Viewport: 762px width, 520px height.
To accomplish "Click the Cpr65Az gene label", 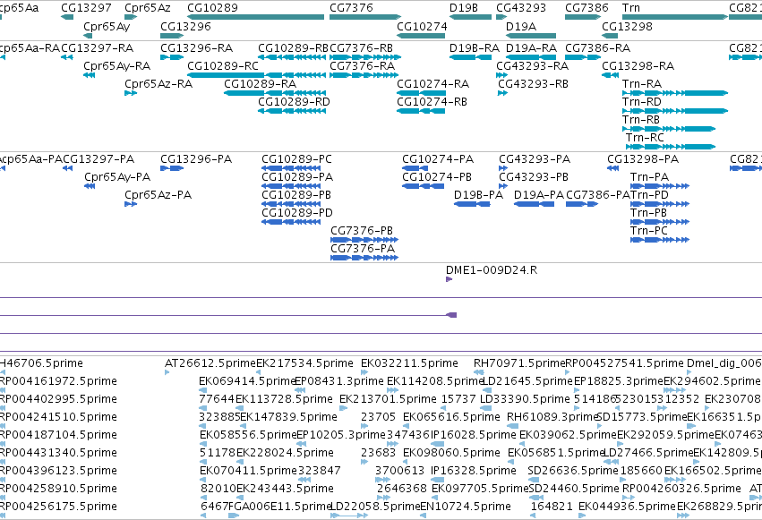I will point(147,8).
